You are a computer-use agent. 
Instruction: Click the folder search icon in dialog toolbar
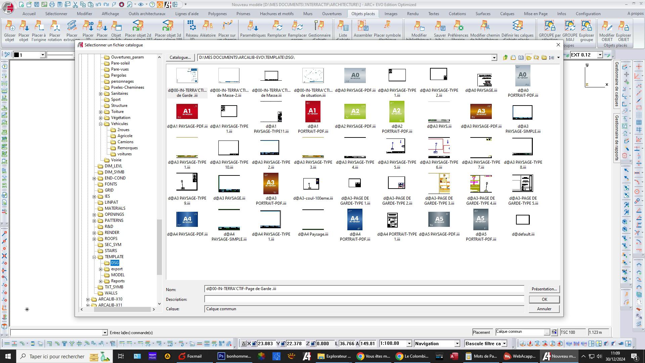click(x=536, y=57)
